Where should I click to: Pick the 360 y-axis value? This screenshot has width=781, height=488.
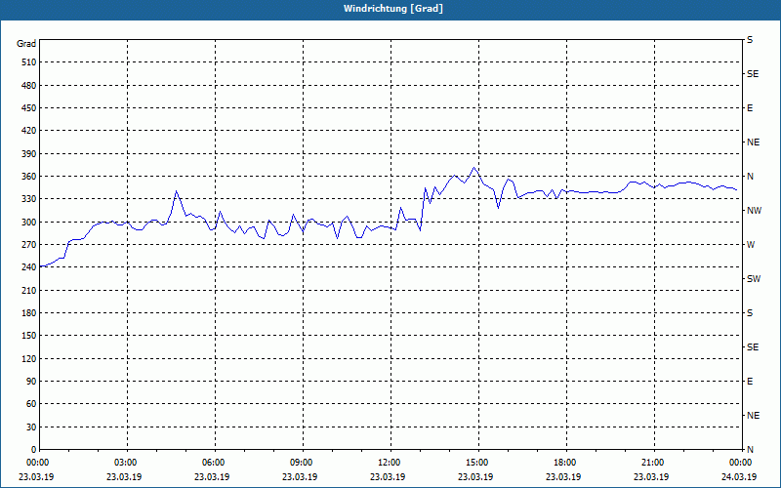29,177
